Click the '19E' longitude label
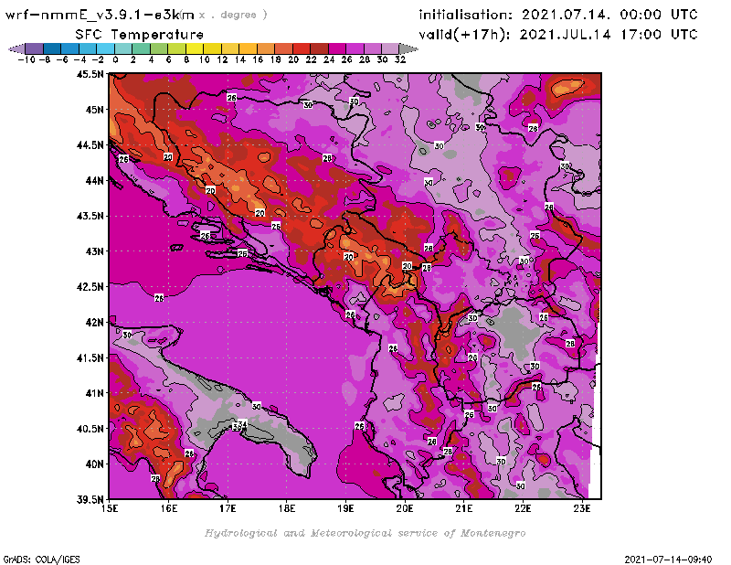731x565 pixels. coord(346,508)
